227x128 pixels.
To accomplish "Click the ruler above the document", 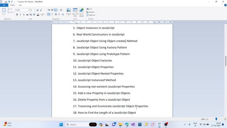I will 112,22.
